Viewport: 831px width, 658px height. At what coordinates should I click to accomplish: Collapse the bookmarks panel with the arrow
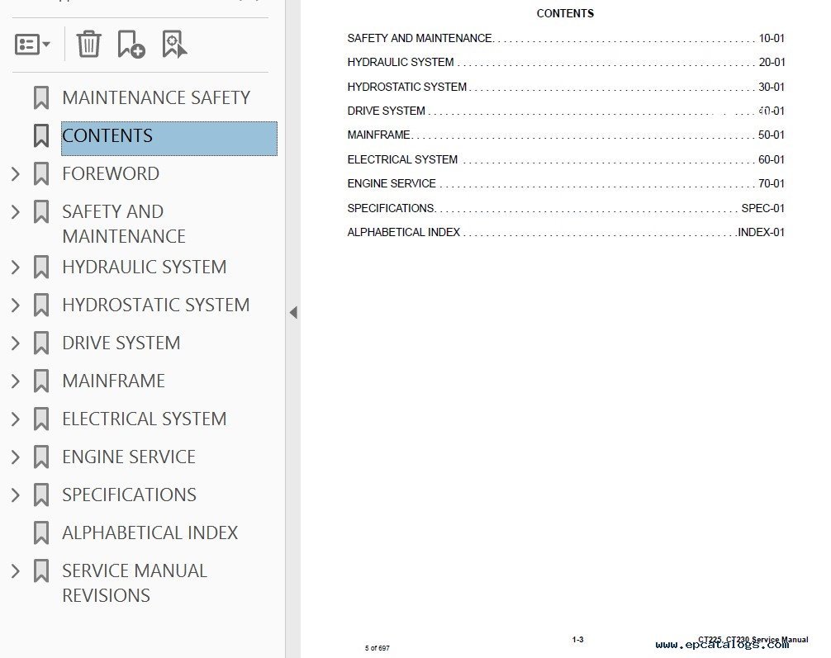[293, 313]
